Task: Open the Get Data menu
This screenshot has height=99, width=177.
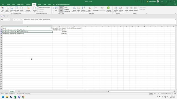Action: tap(2, 9)
